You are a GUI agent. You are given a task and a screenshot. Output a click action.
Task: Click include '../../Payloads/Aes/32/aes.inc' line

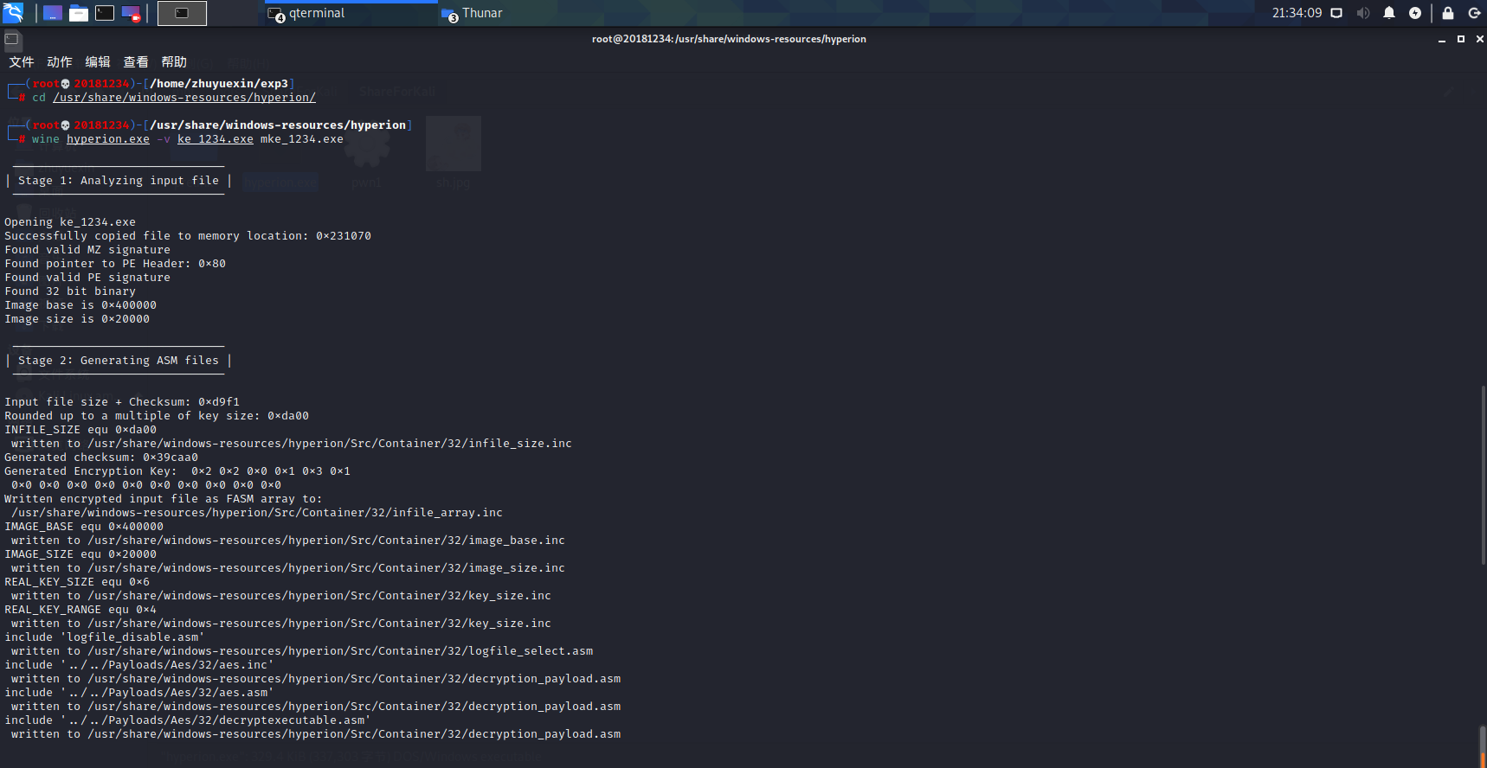[139, 665]
